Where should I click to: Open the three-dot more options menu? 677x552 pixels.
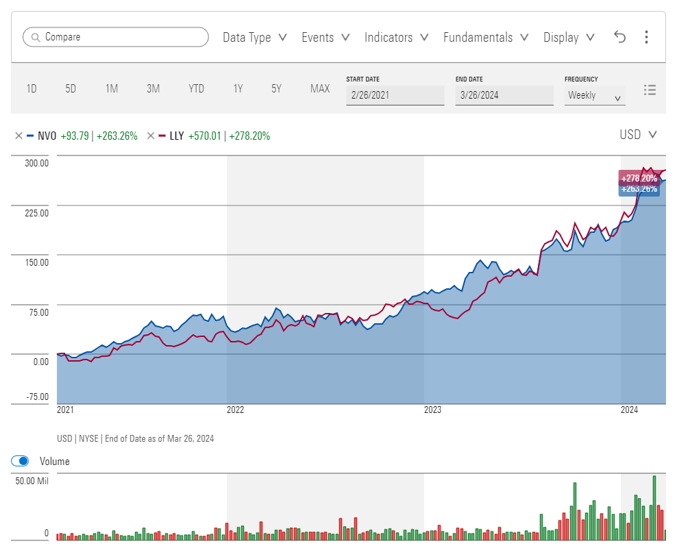tap(646, 37)
